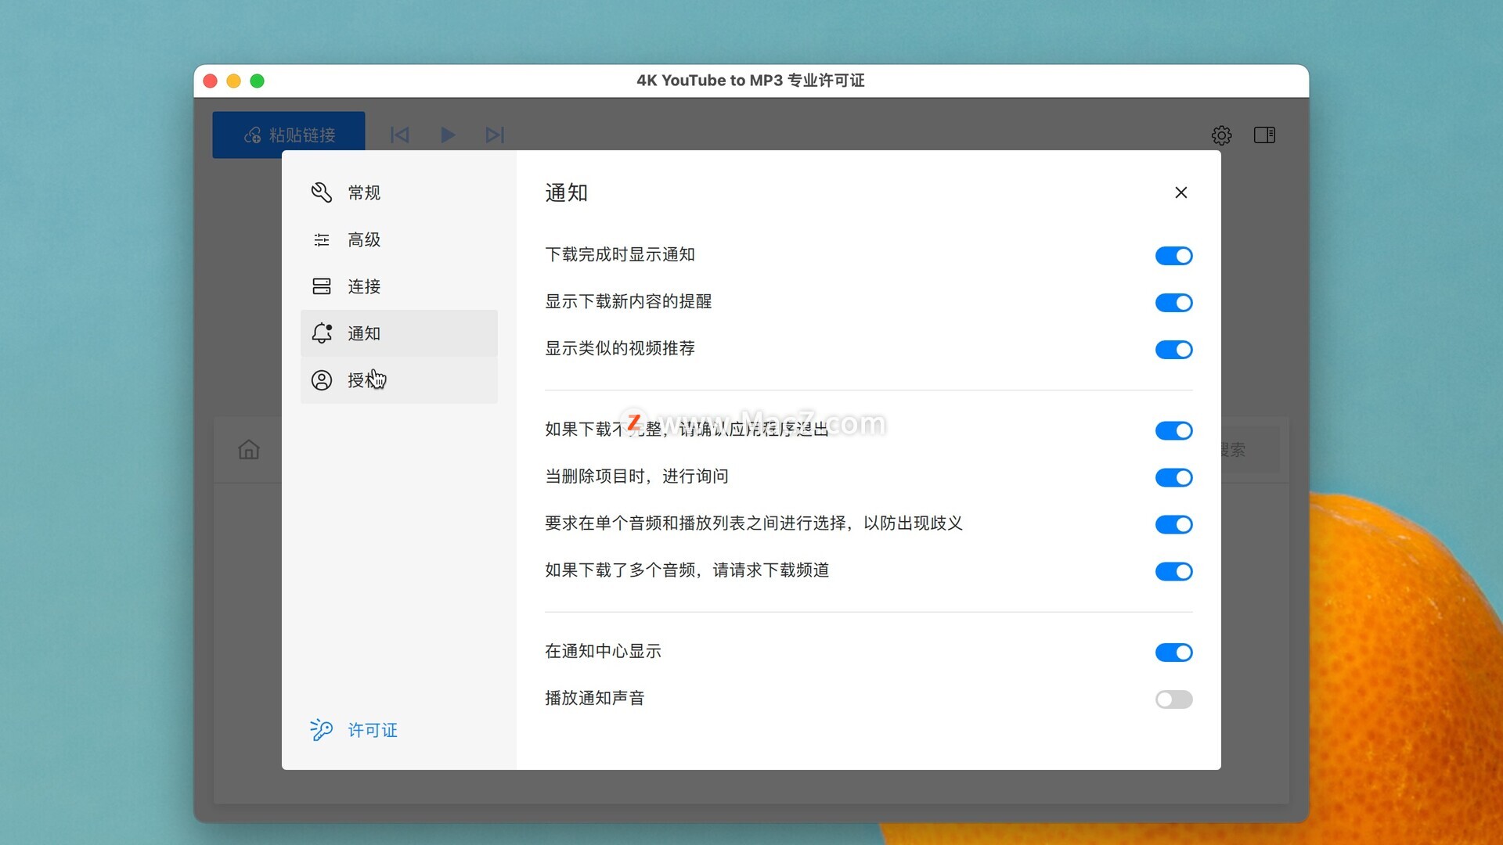1503x845 pixels.
Task: Click the user circle icon for 授权
Action: pyautogui.click(x=322, y=380)
